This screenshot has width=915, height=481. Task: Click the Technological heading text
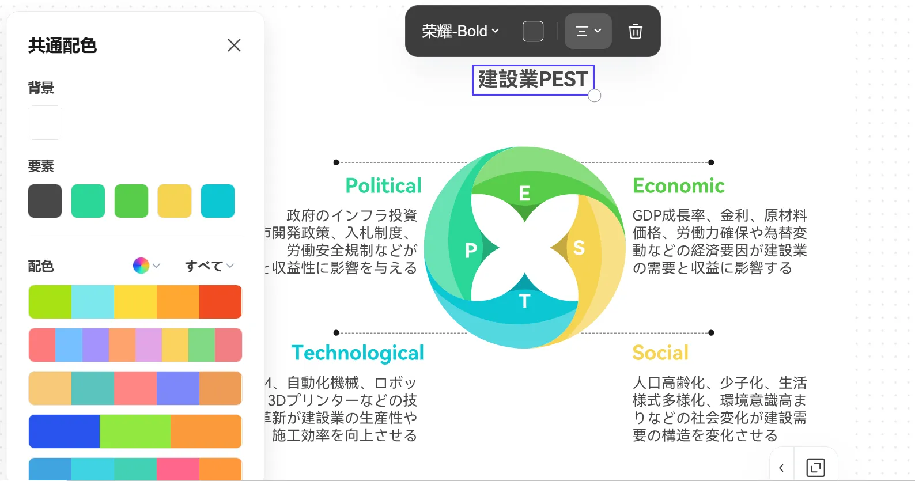pos(357,353)
